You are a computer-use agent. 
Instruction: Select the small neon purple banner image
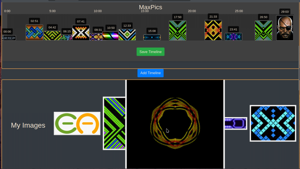coord(236,124)
